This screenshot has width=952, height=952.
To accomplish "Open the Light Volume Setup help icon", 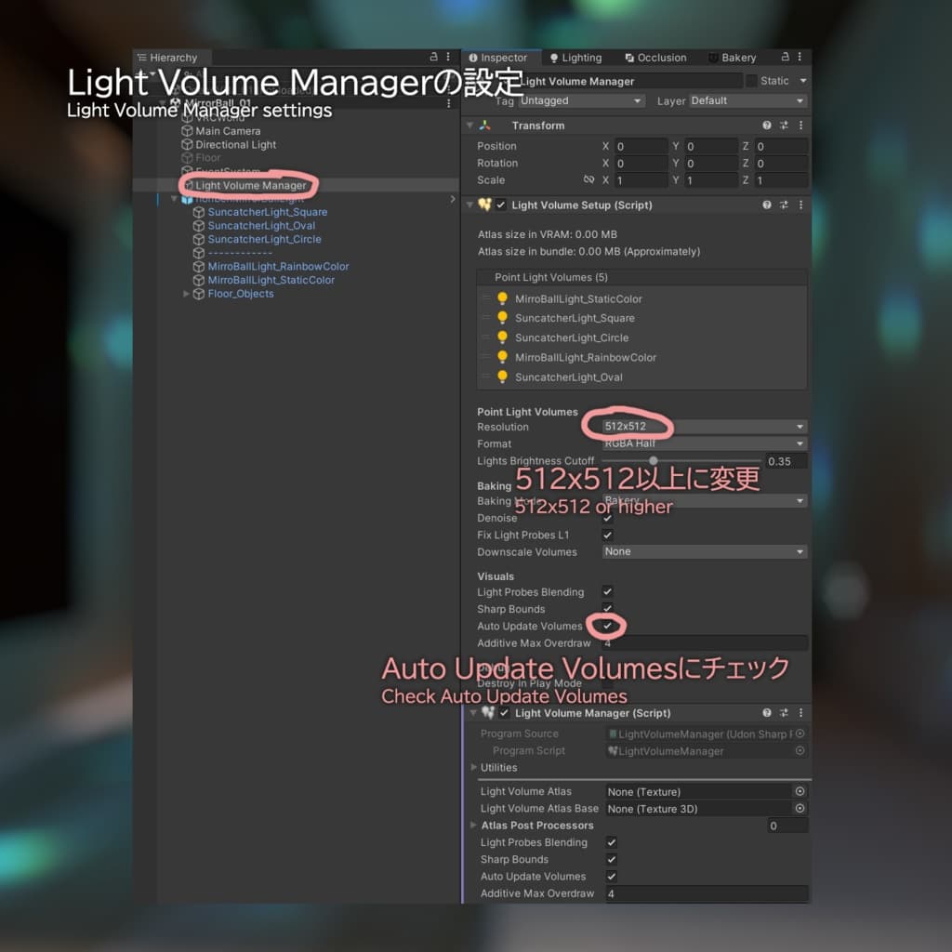I will (x=767, y=205).
